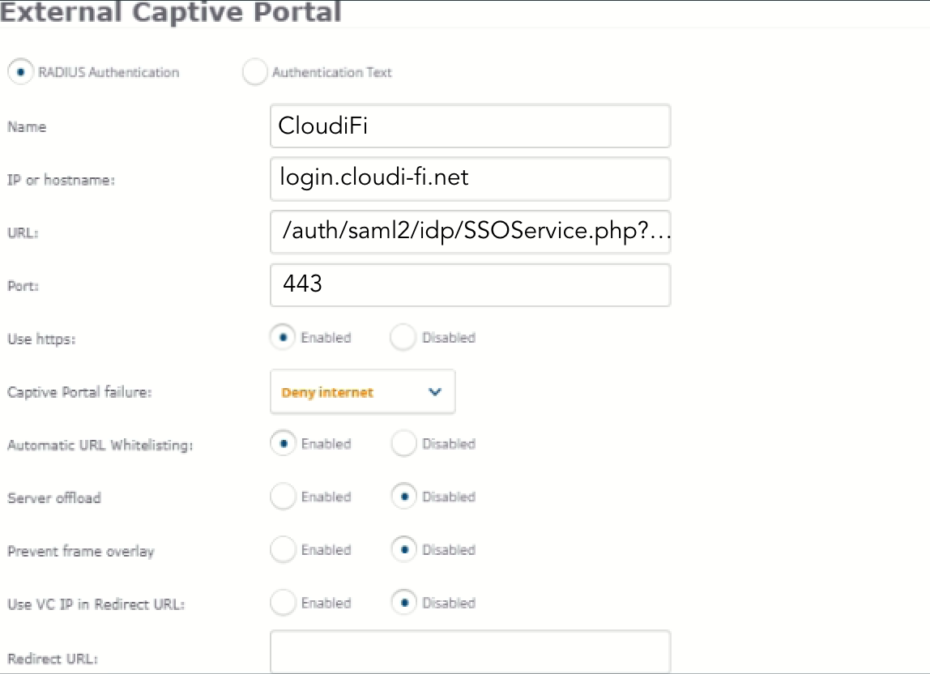
Task: Expand the Deny internet selection chevron
Action: coord(436,391)
